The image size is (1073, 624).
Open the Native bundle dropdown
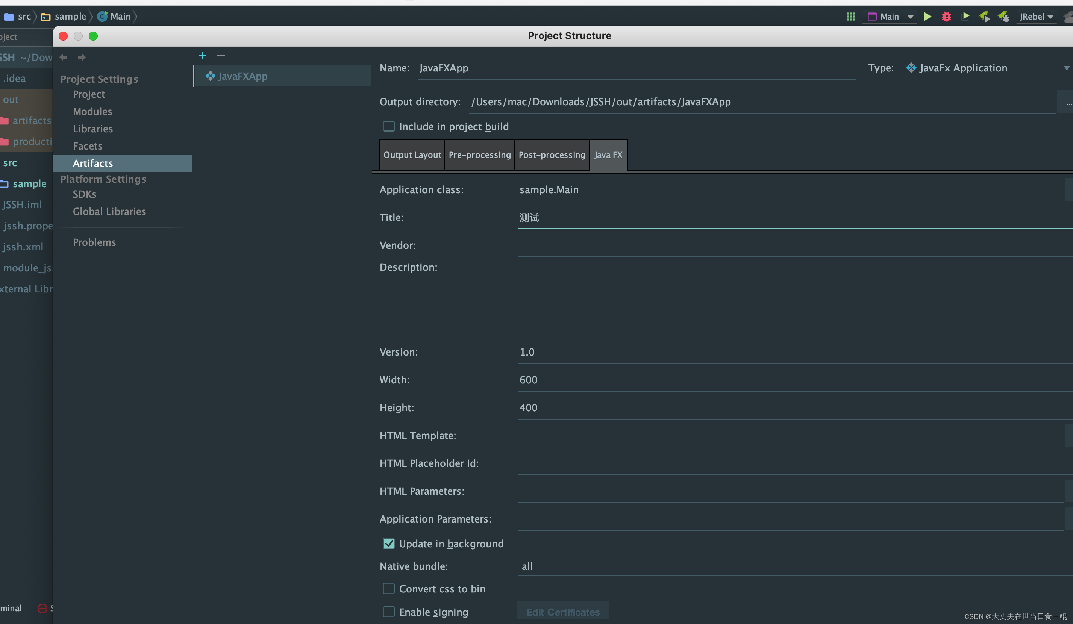coord(795,566)
